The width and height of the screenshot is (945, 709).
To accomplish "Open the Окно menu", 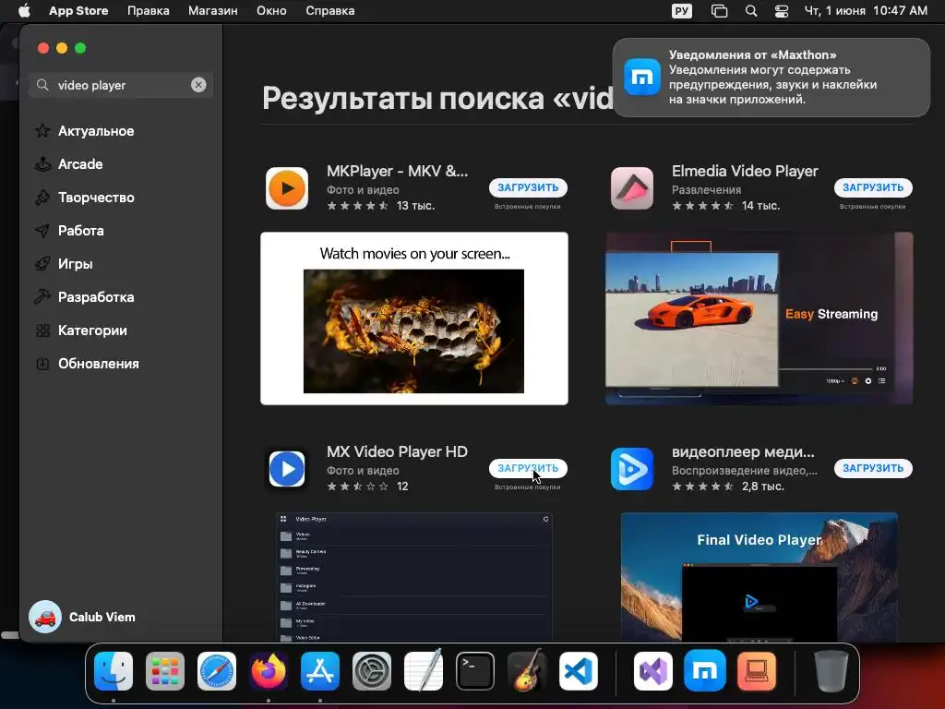I will coord(271,11).
